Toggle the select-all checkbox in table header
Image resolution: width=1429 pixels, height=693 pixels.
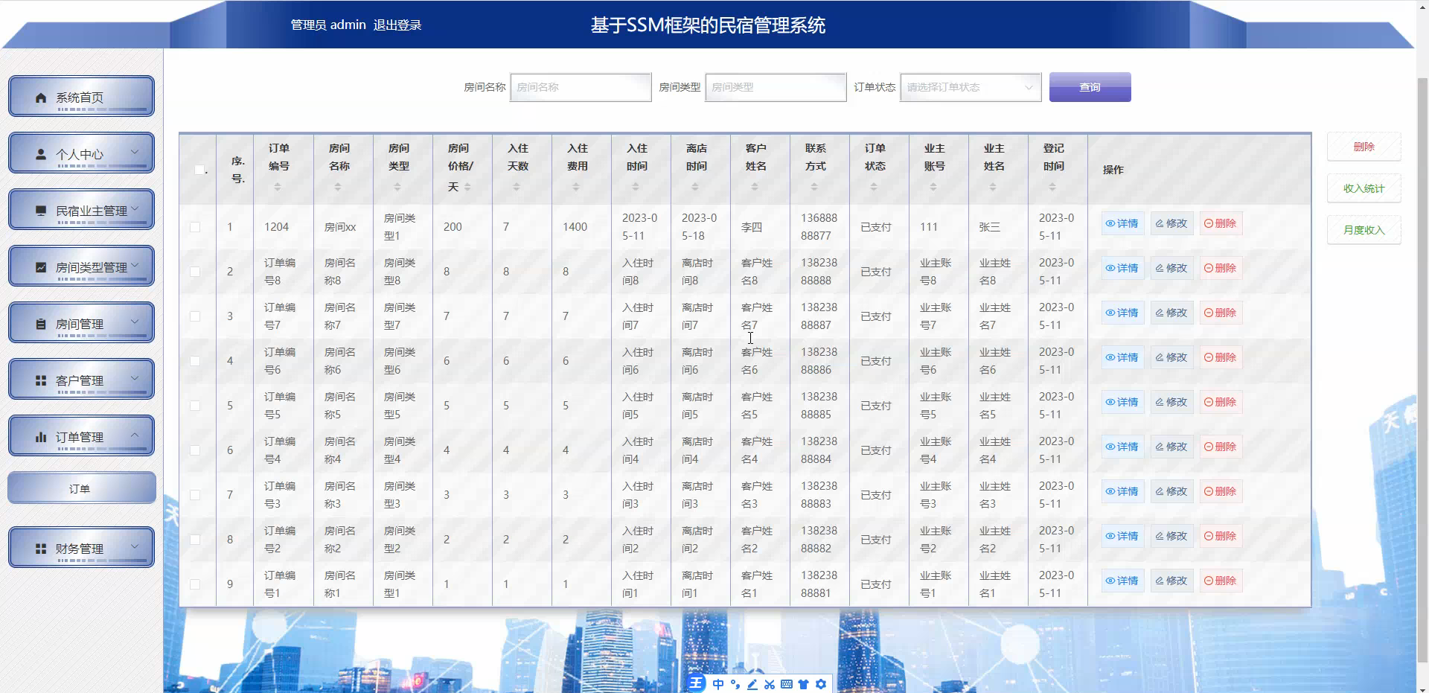click(x=199, y=170)
